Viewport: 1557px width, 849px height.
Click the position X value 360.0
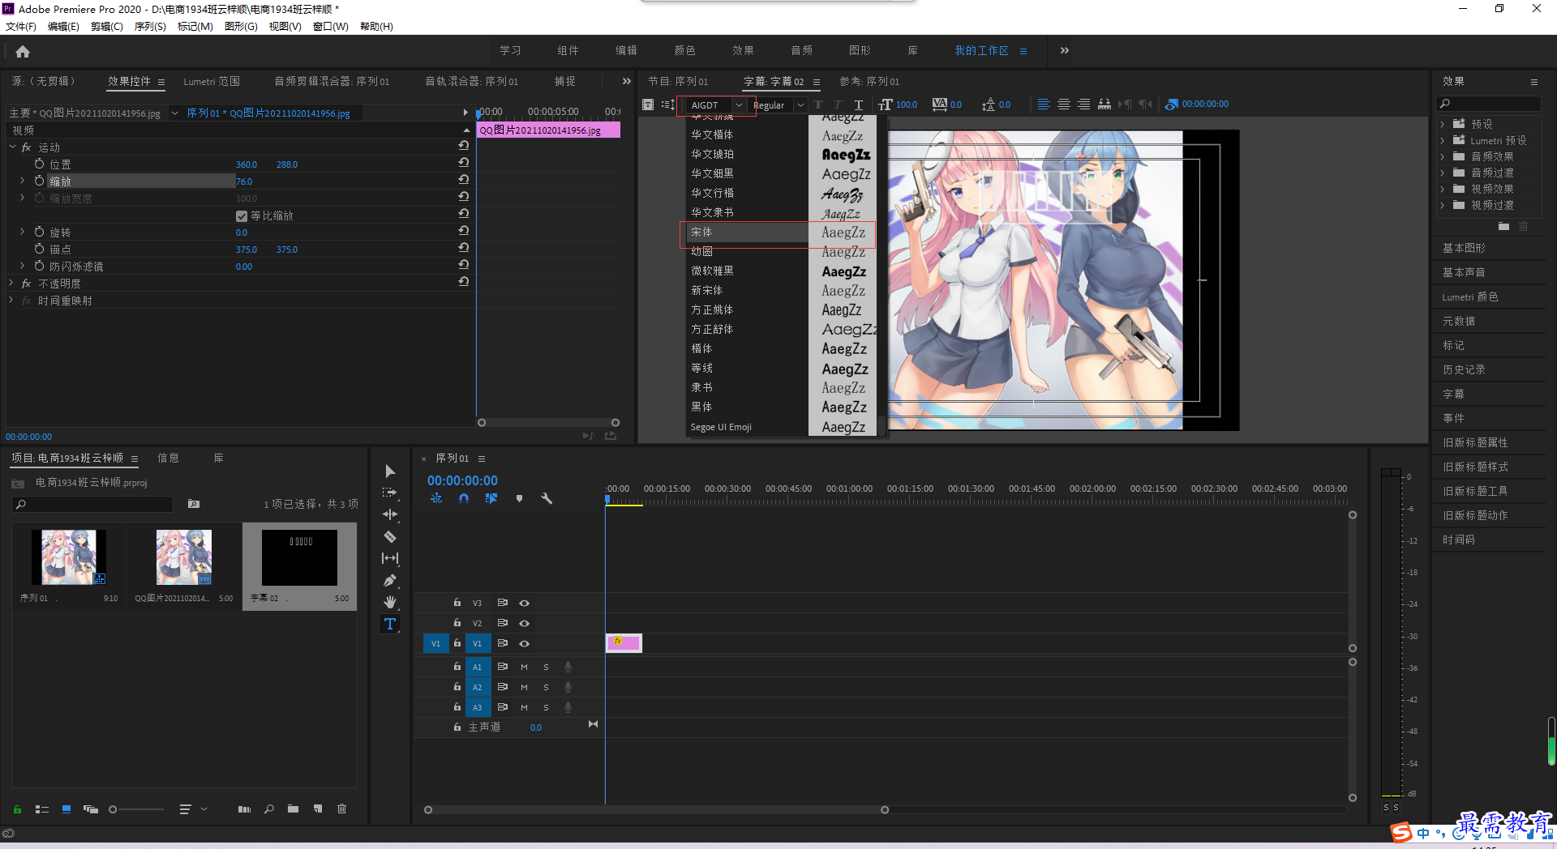click(x=247, y=164)
